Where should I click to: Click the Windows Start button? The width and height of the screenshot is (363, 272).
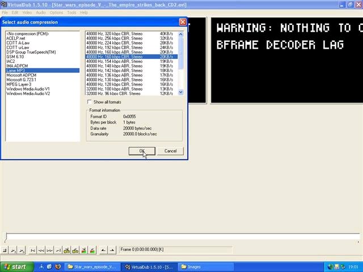(16, 267)
